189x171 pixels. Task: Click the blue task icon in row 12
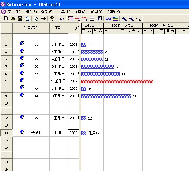22,117
